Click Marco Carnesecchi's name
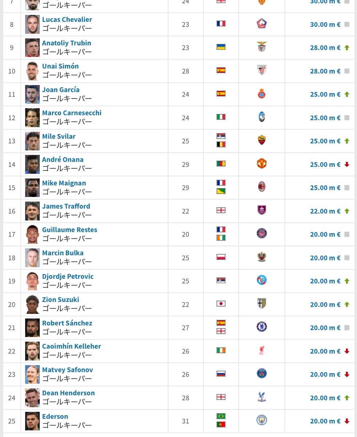 tap(72, 113)
